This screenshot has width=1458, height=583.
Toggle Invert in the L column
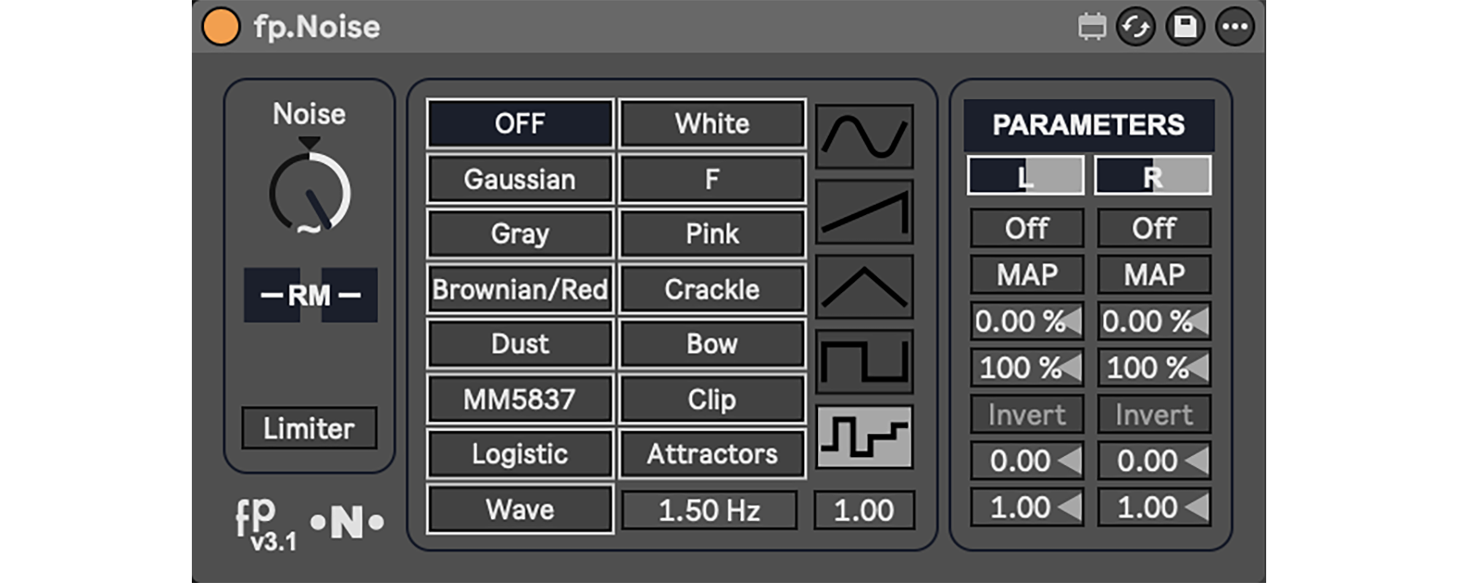click(1026, 415)
